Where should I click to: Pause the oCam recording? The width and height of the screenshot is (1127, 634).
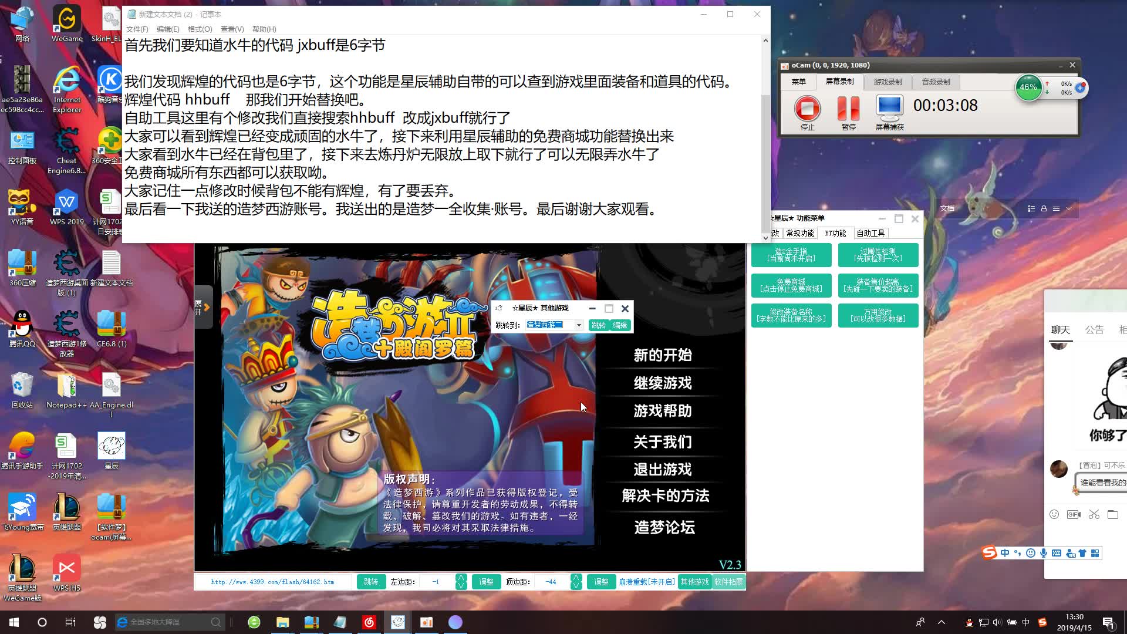(x=847, y=109)
